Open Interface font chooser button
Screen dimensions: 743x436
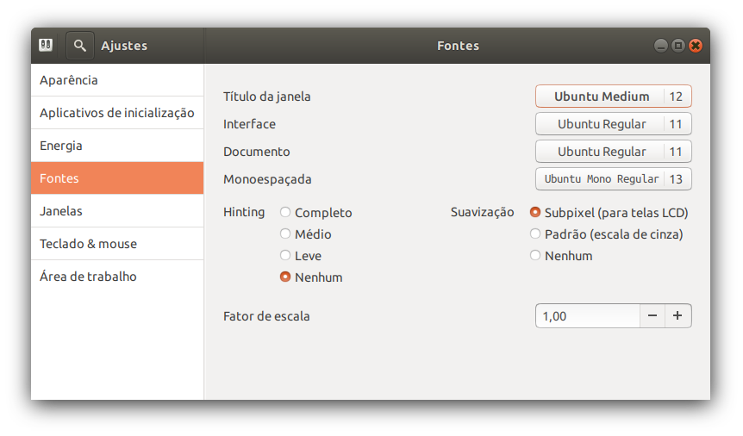point(613,124)
